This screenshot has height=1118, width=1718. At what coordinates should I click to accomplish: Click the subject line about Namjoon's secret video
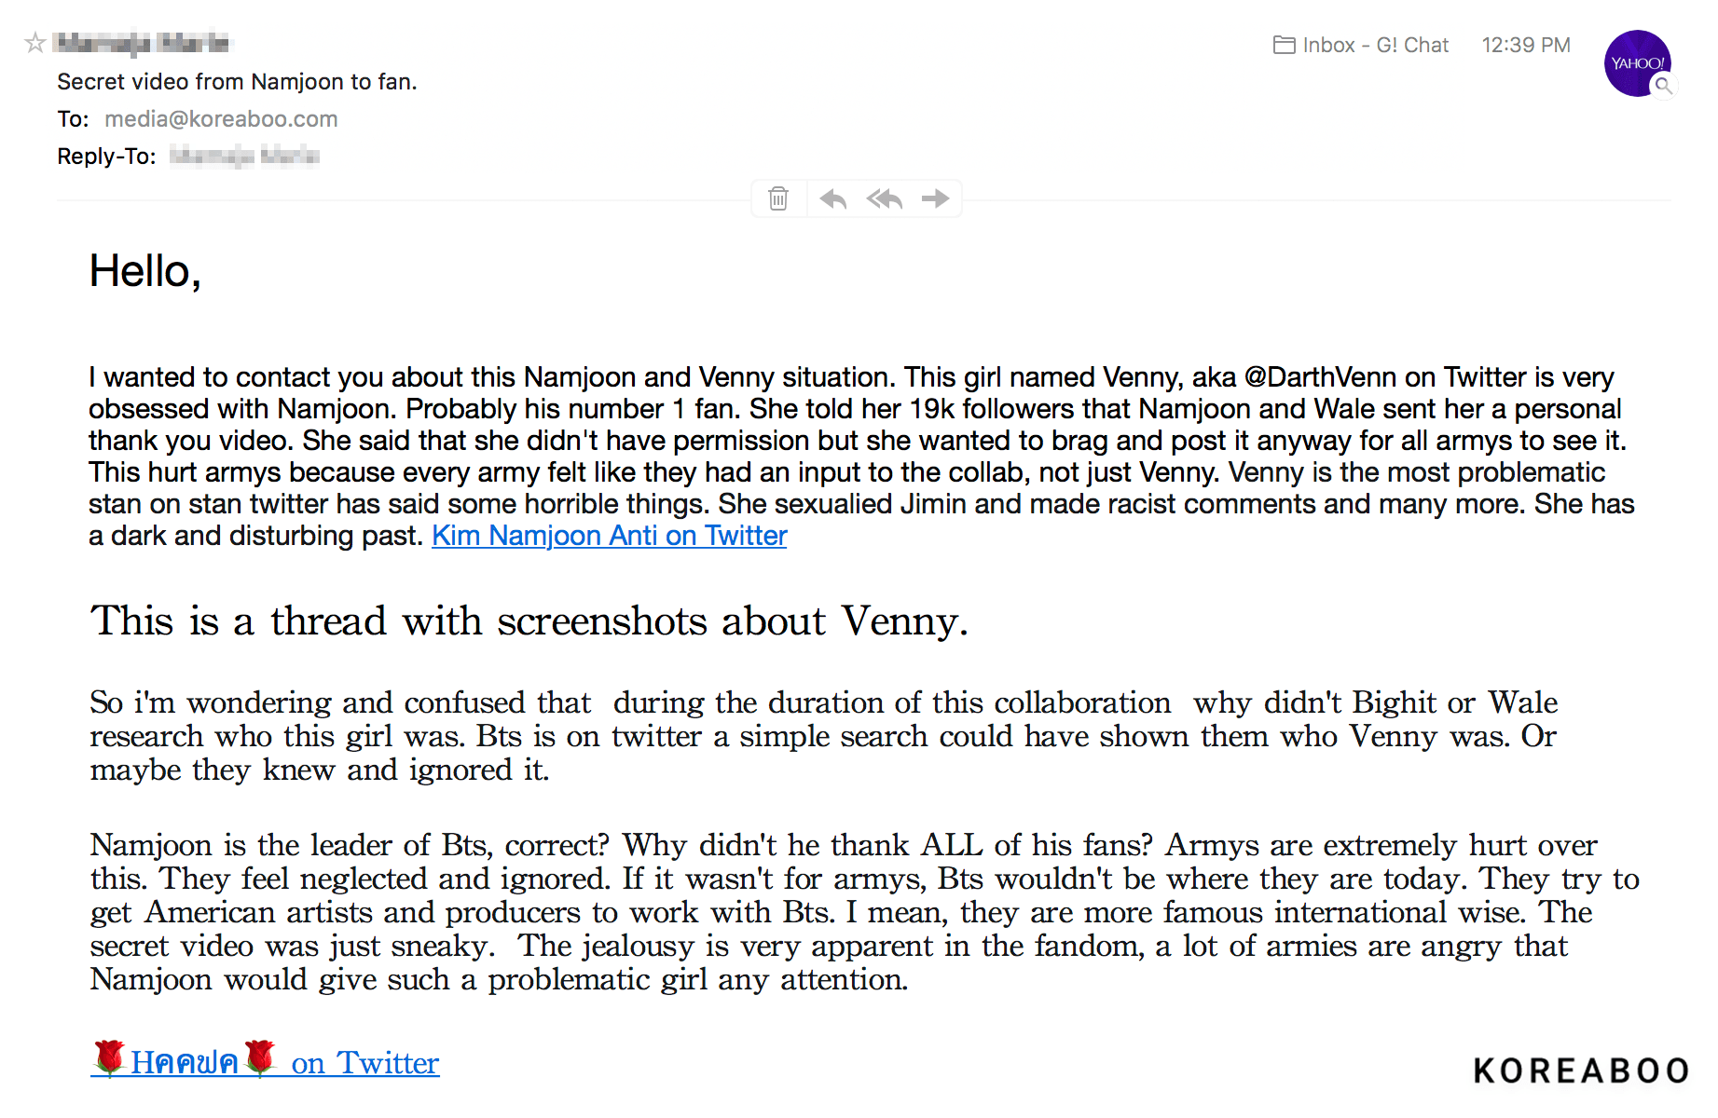[x=237, y=82]
